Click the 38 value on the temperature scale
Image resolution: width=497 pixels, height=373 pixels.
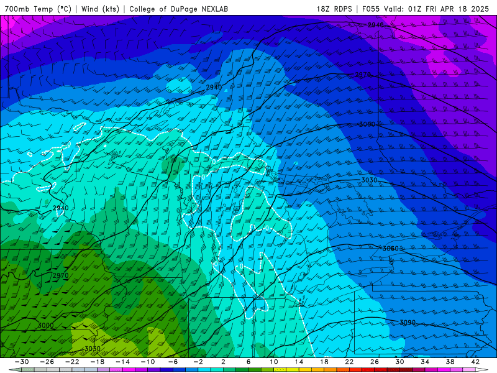(x=450, y=362)
